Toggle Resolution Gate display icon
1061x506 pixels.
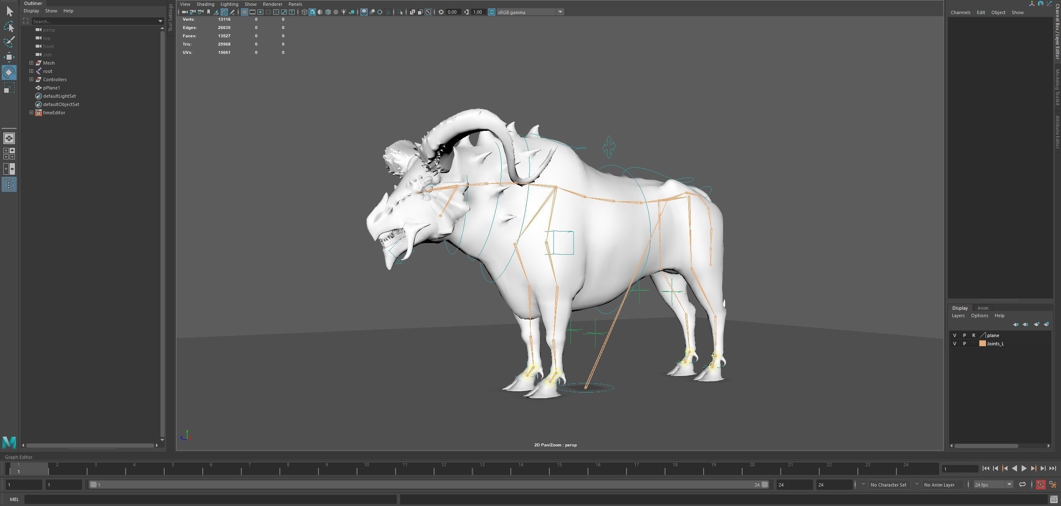(x=260, y=12)
